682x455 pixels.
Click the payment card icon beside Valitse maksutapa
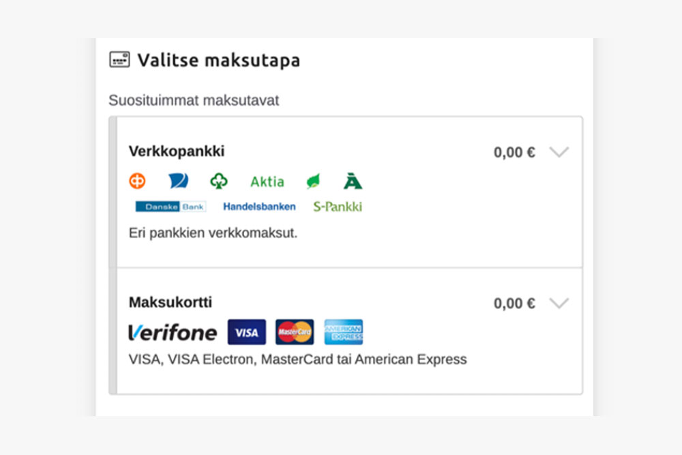(x=119, y=59)
